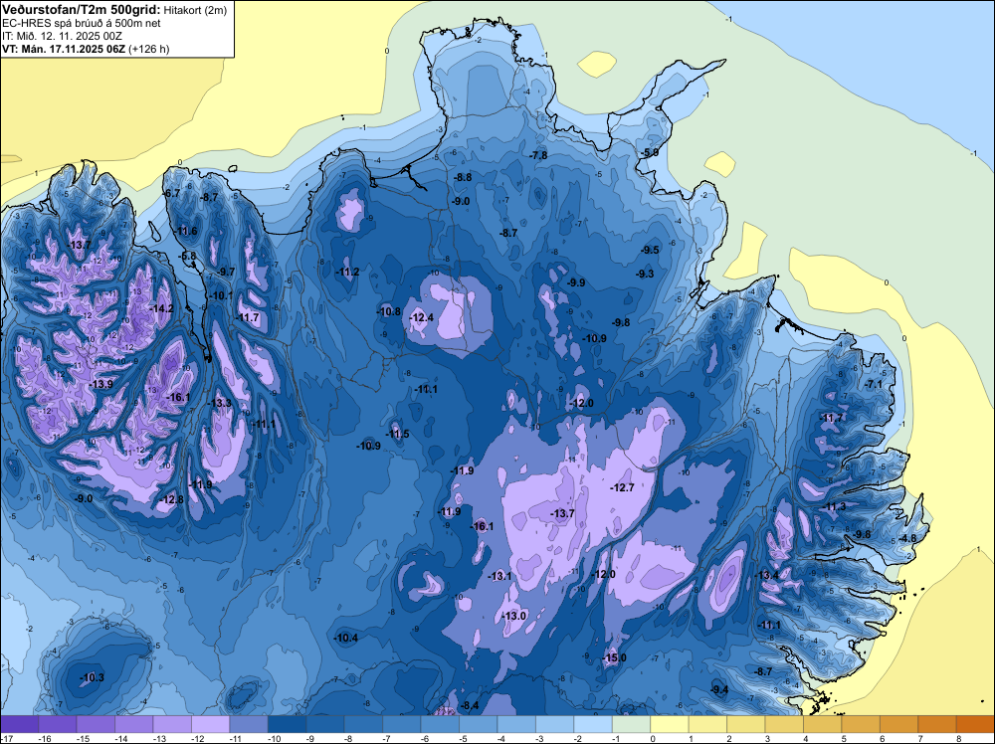Image resolution: width=995 pixels, height=744 pixels.
Task: Click the -11.3 temperature label
Action: (x=834, y=507)
